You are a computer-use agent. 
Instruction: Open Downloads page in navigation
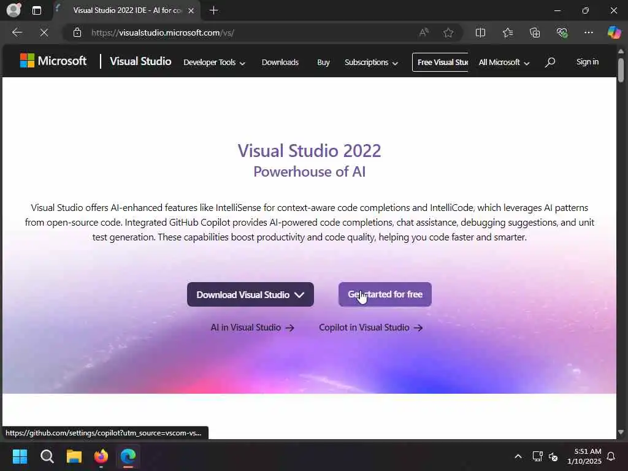(x=280, y=63)
